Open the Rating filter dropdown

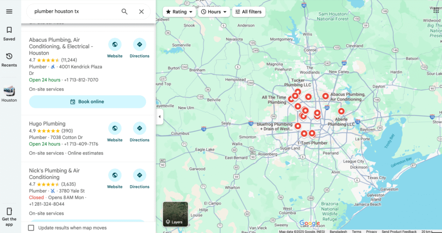click(179, 12)
